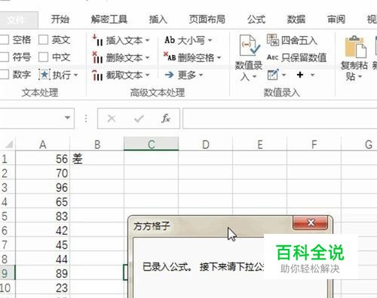
Task: Open the Name Box dropdown arrow
Action: point(67,118)
